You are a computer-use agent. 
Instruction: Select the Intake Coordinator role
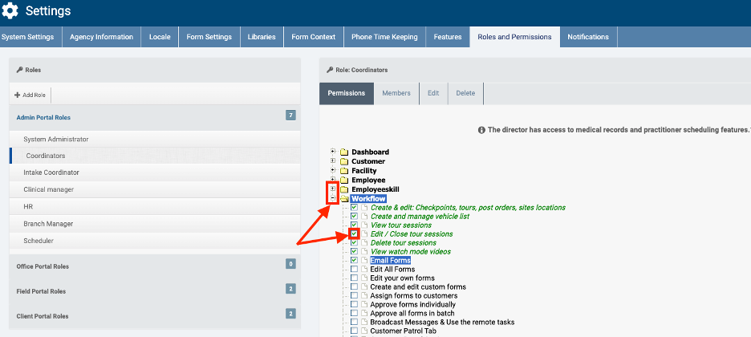click(x=155, y=173)
